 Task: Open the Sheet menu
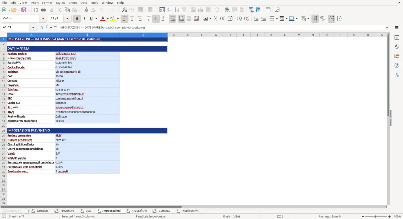(x=73, y=3)
